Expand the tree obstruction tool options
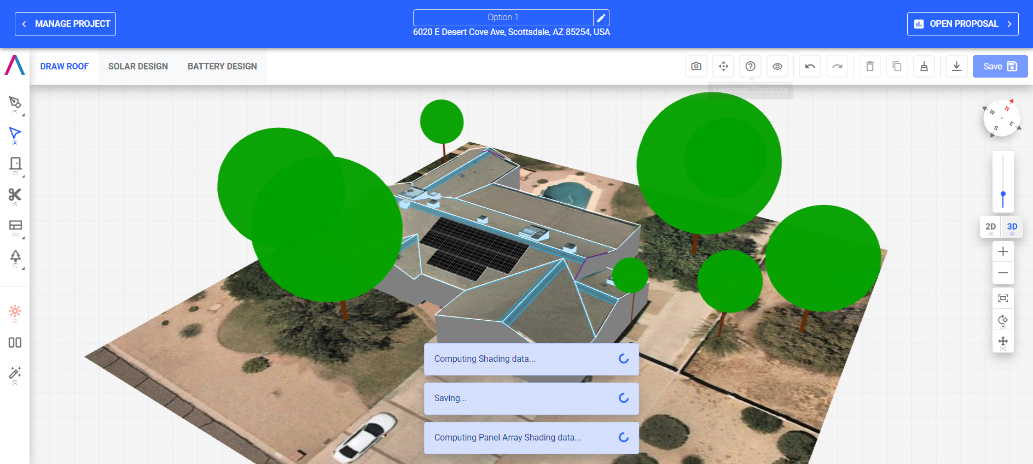The height and width of the screenshot is (464, 1033). [23, 269]
